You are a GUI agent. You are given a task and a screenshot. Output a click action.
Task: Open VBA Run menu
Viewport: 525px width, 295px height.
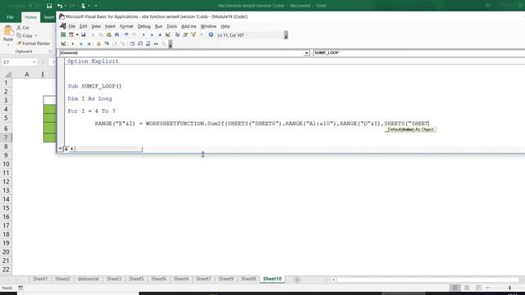(x=158, y=26)
